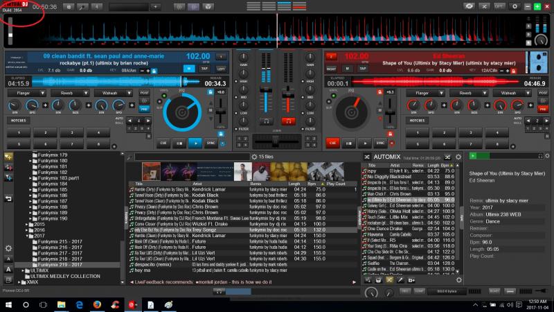
Task: Adjust left channel volume fader
Action: (266, 91)
